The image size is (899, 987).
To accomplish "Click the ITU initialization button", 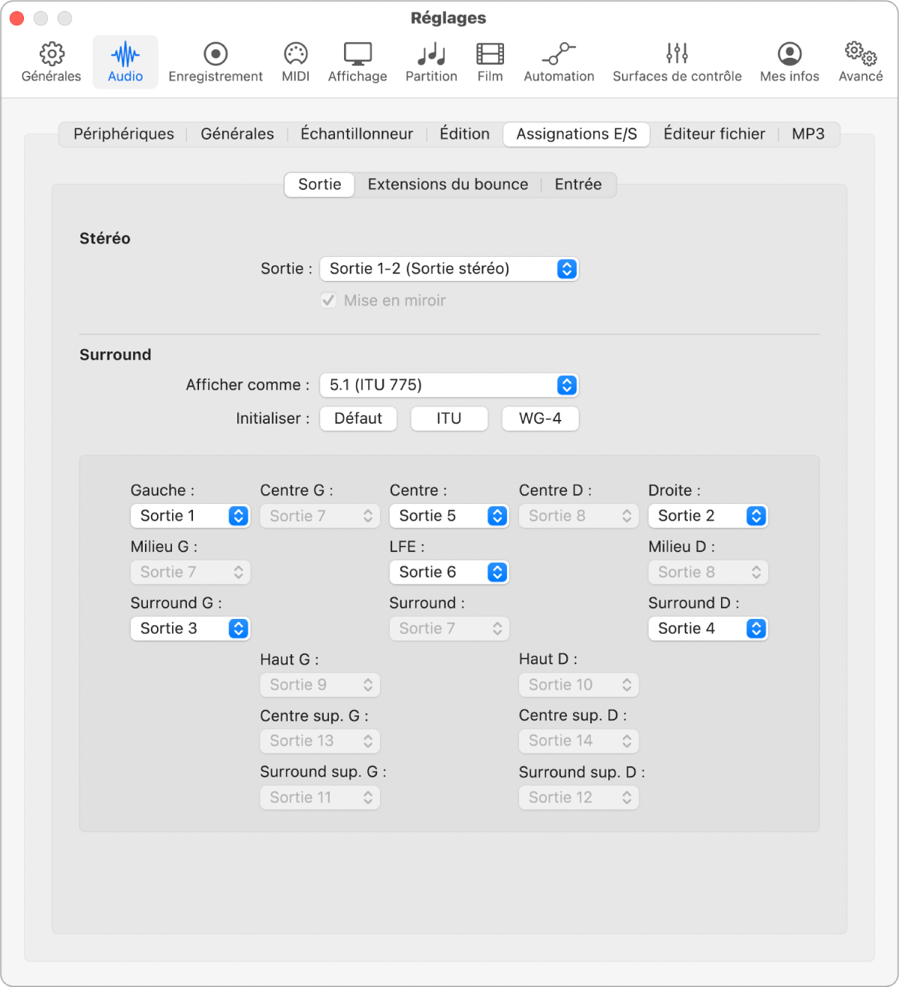I will tap(449, 418).
